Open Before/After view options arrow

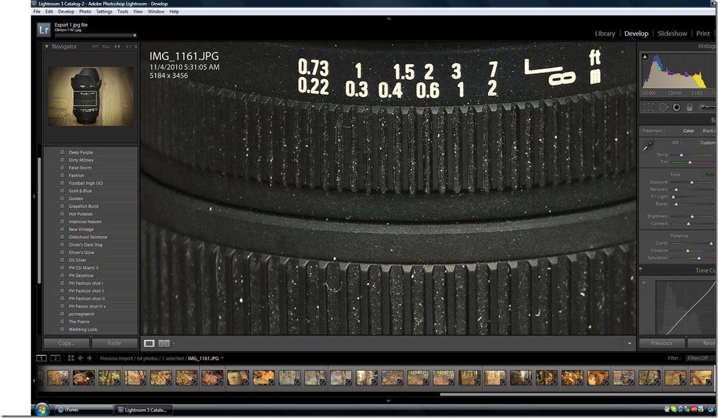click(174, 344)
